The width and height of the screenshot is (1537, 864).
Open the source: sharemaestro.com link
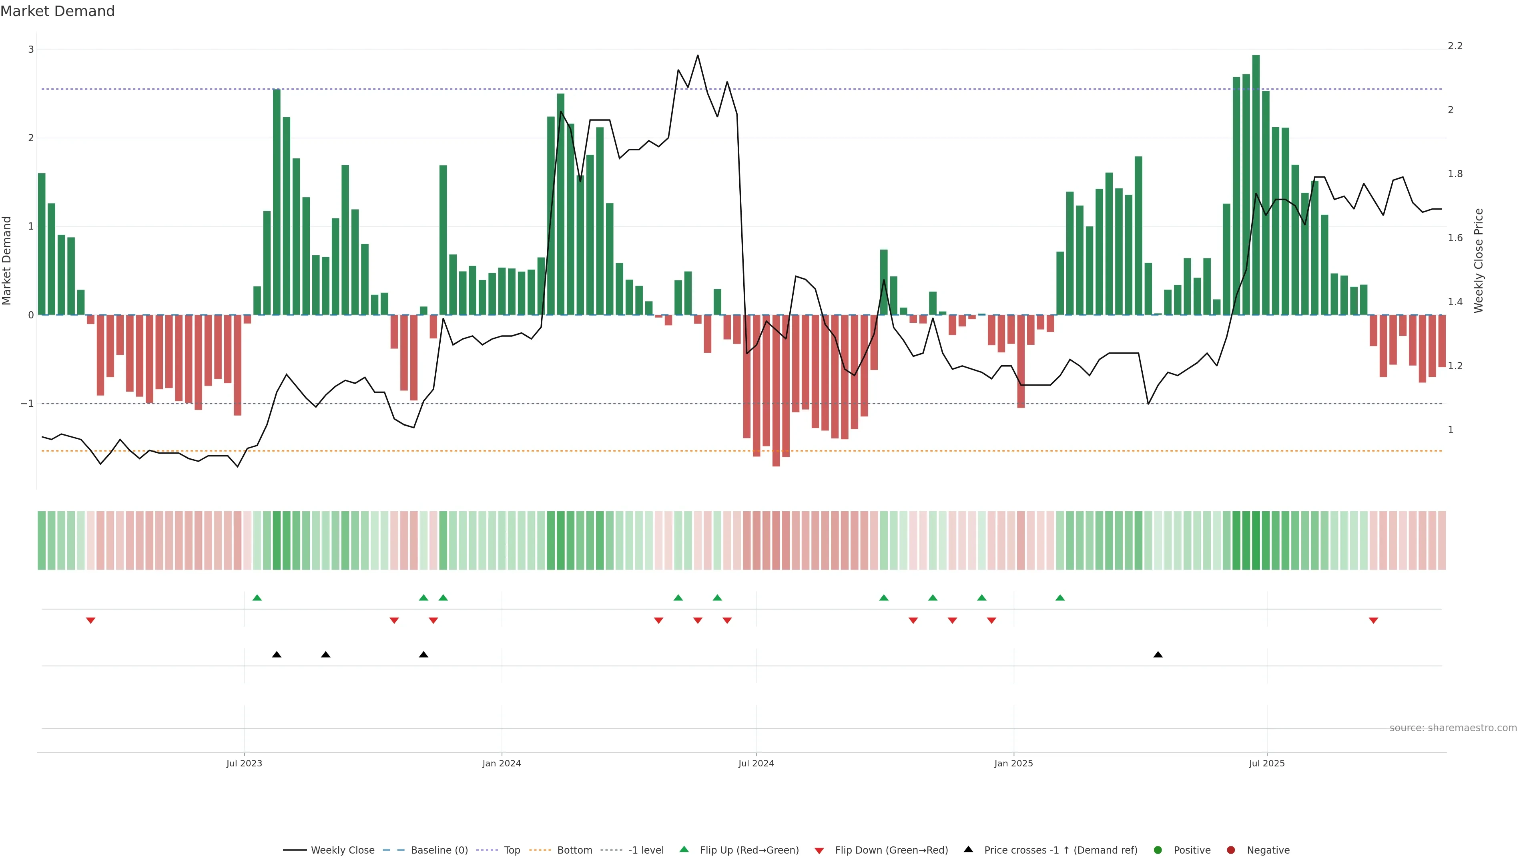[1453, 728]
